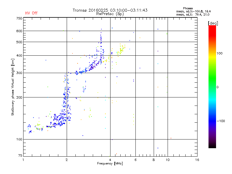
Task: Click y-axis tick label '750'
Action: coord(19,18)
